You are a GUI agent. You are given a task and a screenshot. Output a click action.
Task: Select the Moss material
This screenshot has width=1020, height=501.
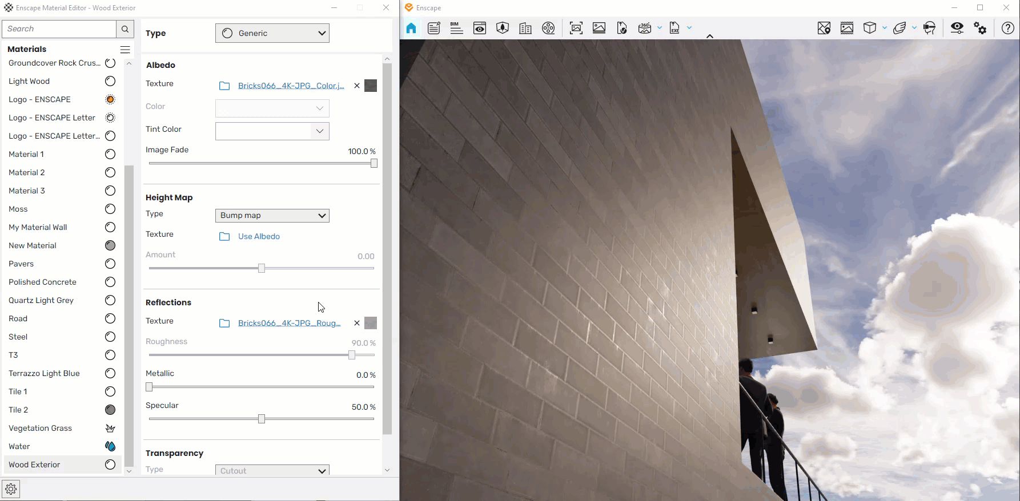[x=62, y=209]
